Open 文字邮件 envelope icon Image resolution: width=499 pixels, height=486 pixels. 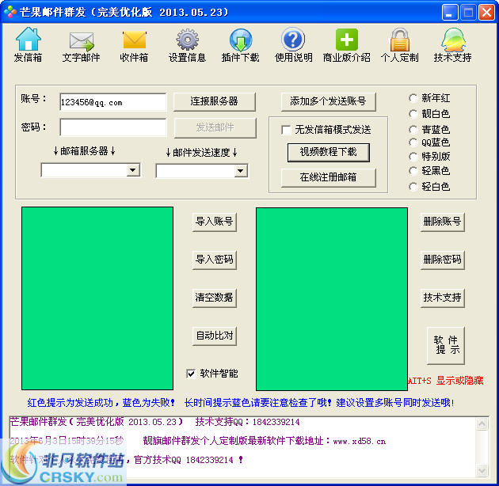point(82,41)
